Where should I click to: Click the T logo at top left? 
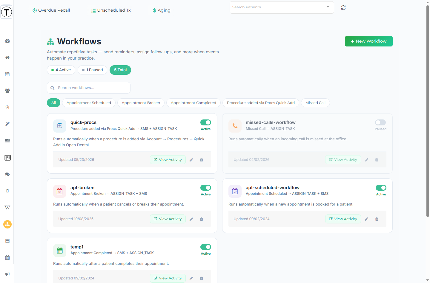pyautogui.click(x=7, y=12)
